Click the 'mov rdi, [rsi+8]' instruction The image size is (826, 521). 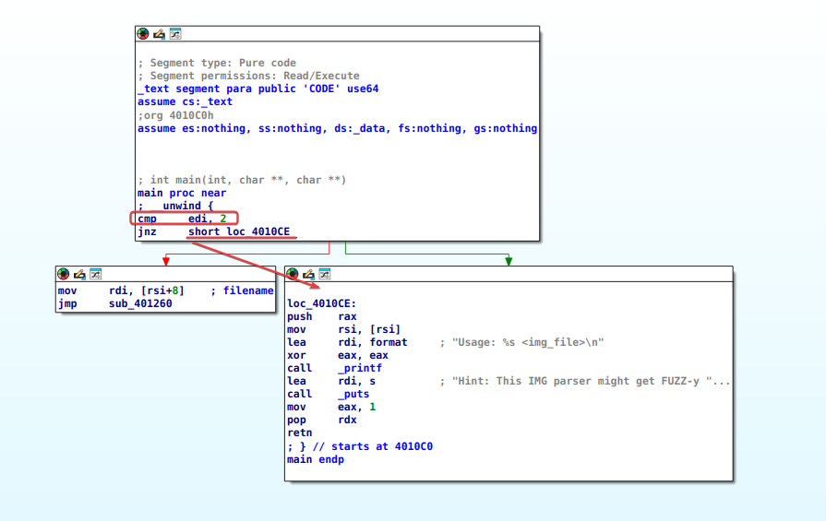coord(121,290)
